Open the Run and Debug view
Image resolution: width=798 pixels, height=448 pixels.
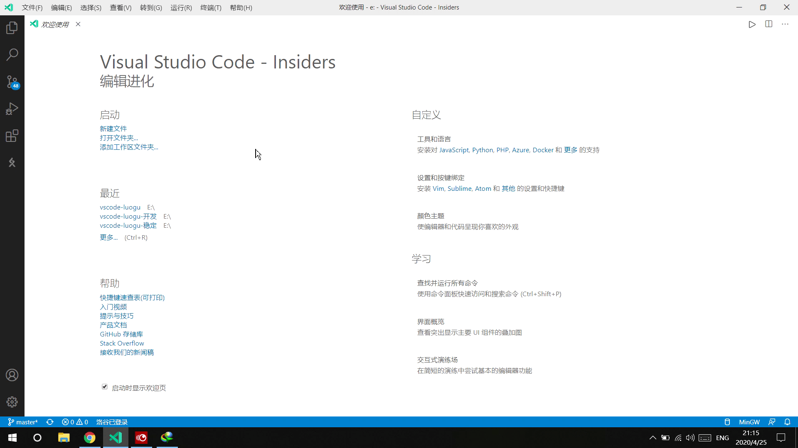point(12,109)
